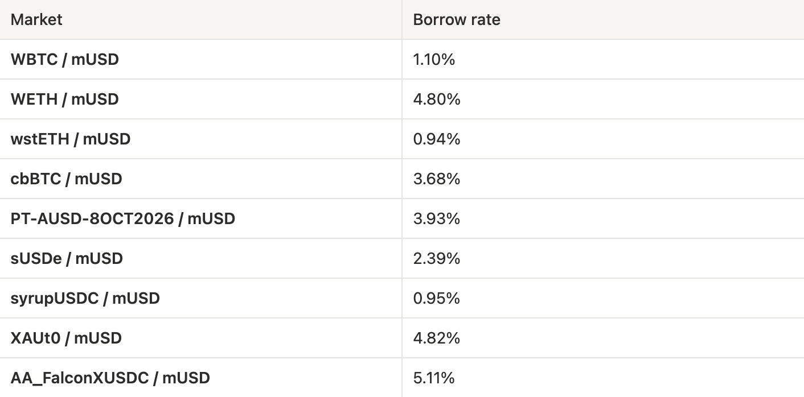Select the sUSDe / mUSD market cell
Image resolution: width=804 pixels, height=397 pixels.
click(x=200, y=258)
